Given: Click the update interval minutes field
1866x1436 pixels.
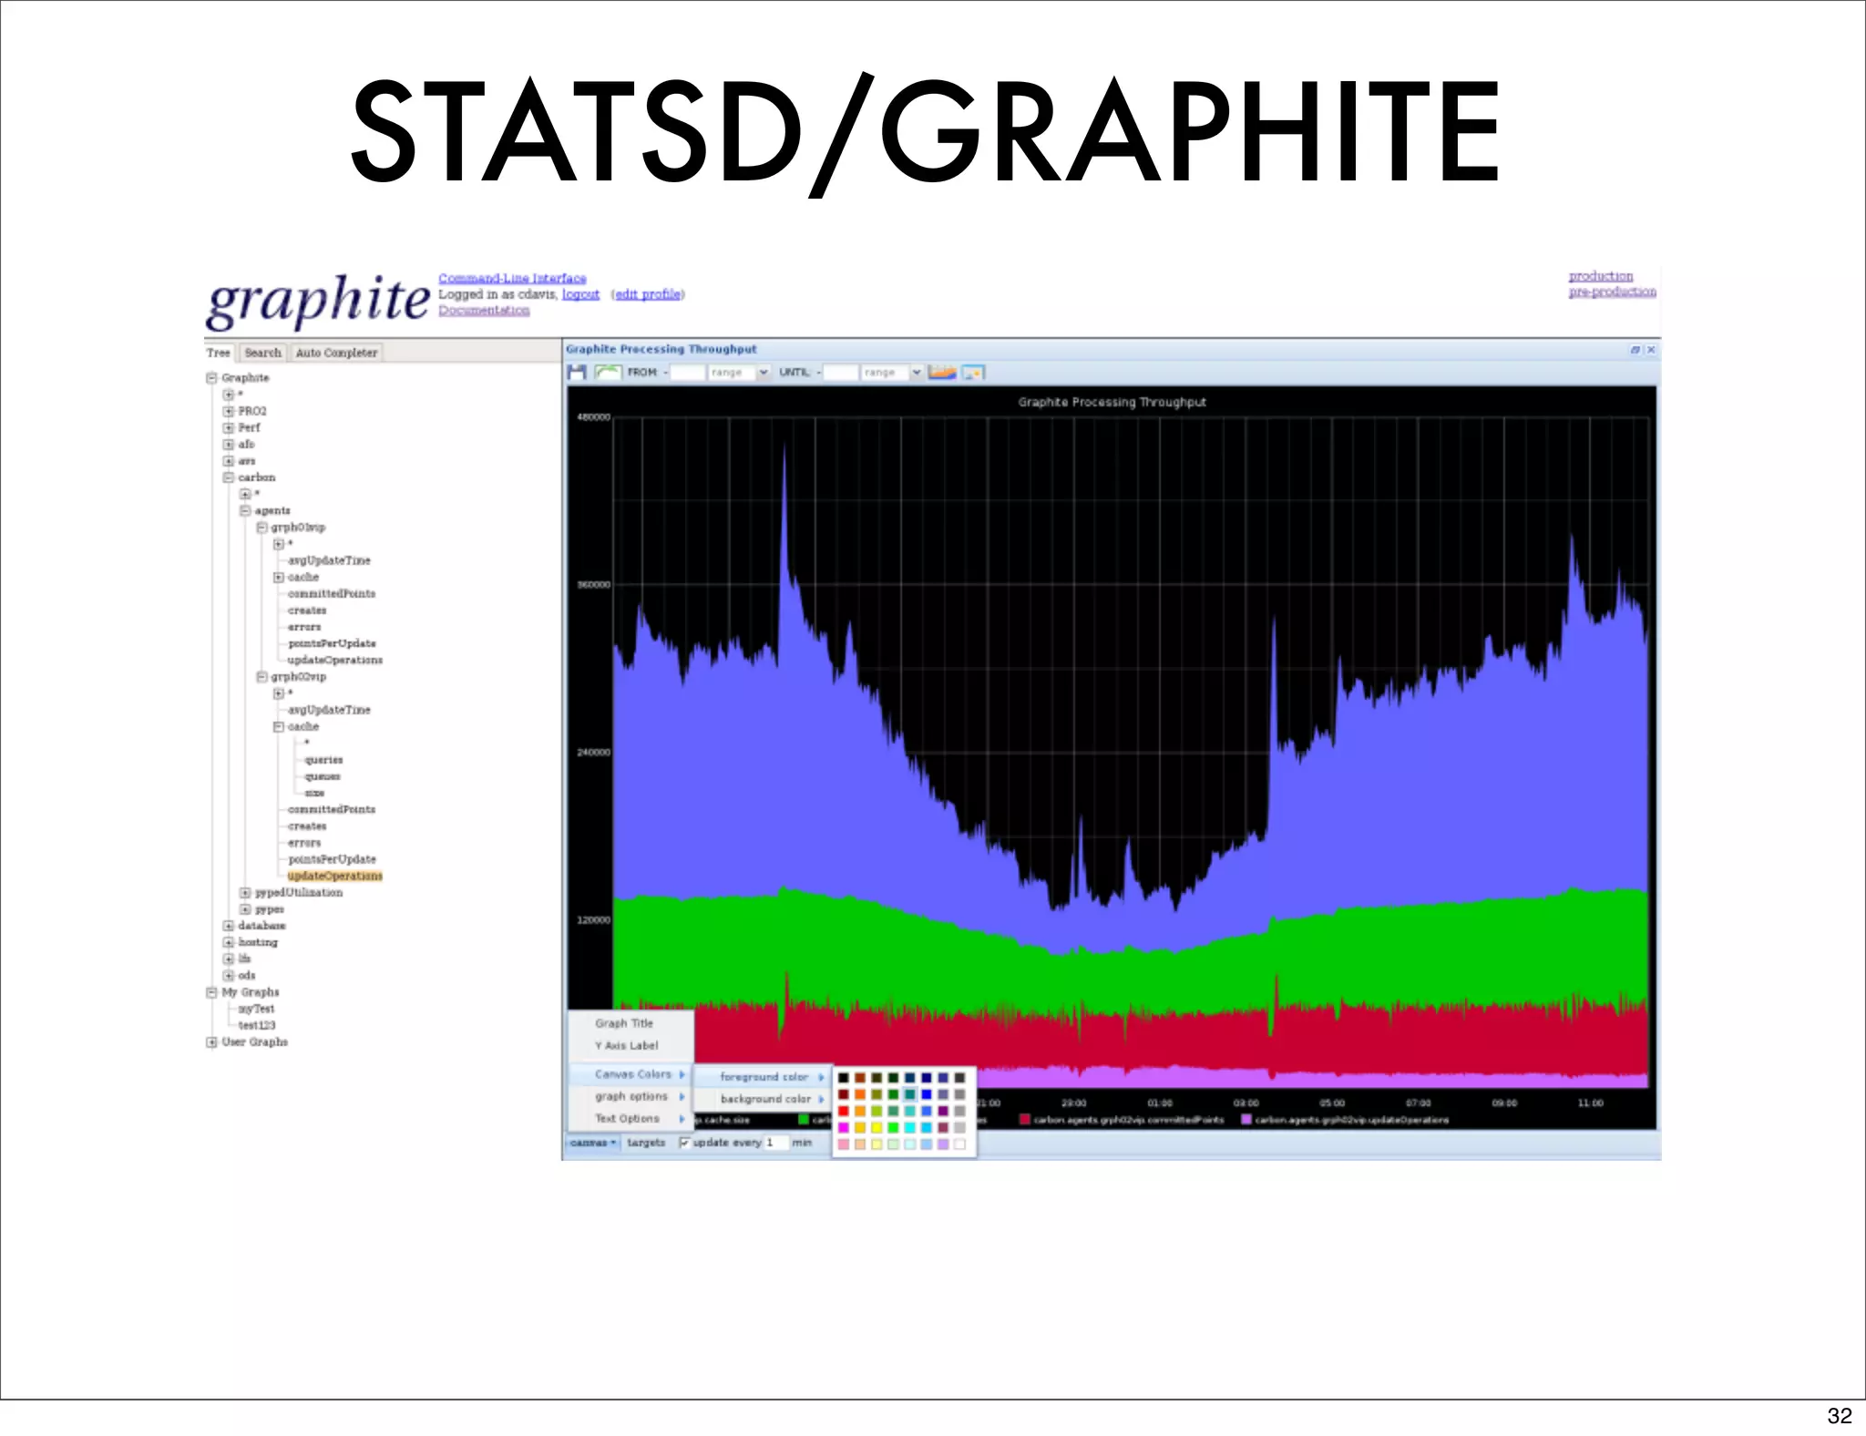Looking at the screenshot, I should coord(774,1143).
